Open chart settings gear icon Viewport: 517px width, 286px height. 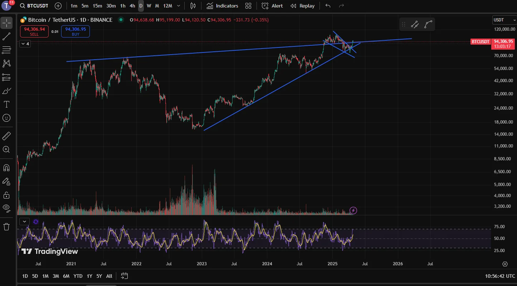click(x=505, y=264)
